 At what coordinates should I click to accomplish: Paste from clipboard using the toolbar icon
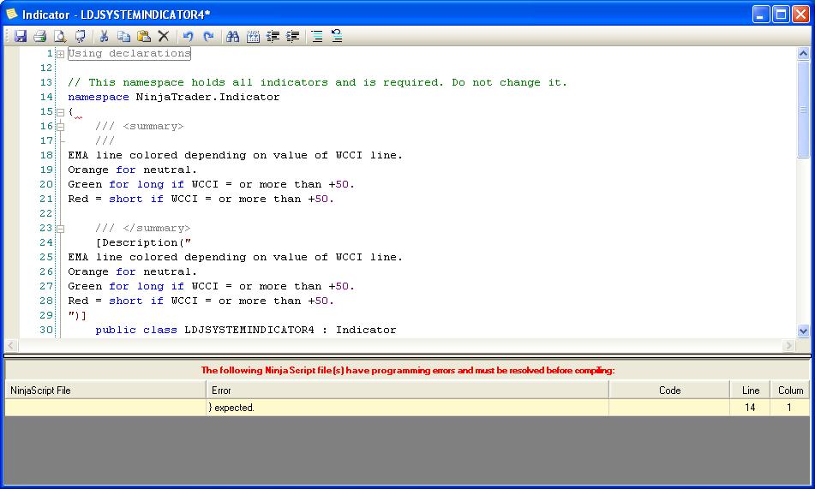[144, 36]
